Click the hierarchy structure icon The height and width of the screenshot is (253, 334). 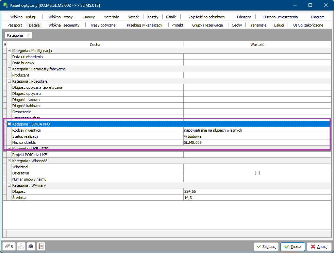(x=21, y=247)
